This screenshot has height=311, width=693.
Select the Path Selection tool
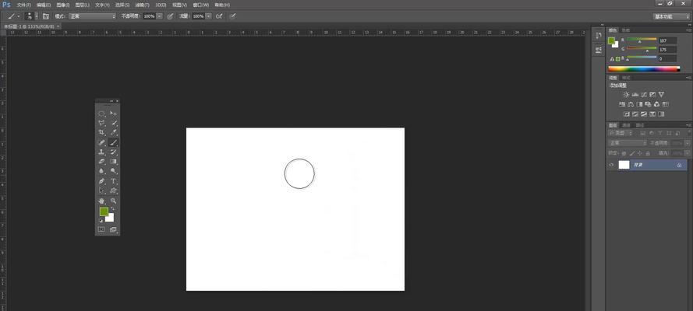click(x=101, y=190)
